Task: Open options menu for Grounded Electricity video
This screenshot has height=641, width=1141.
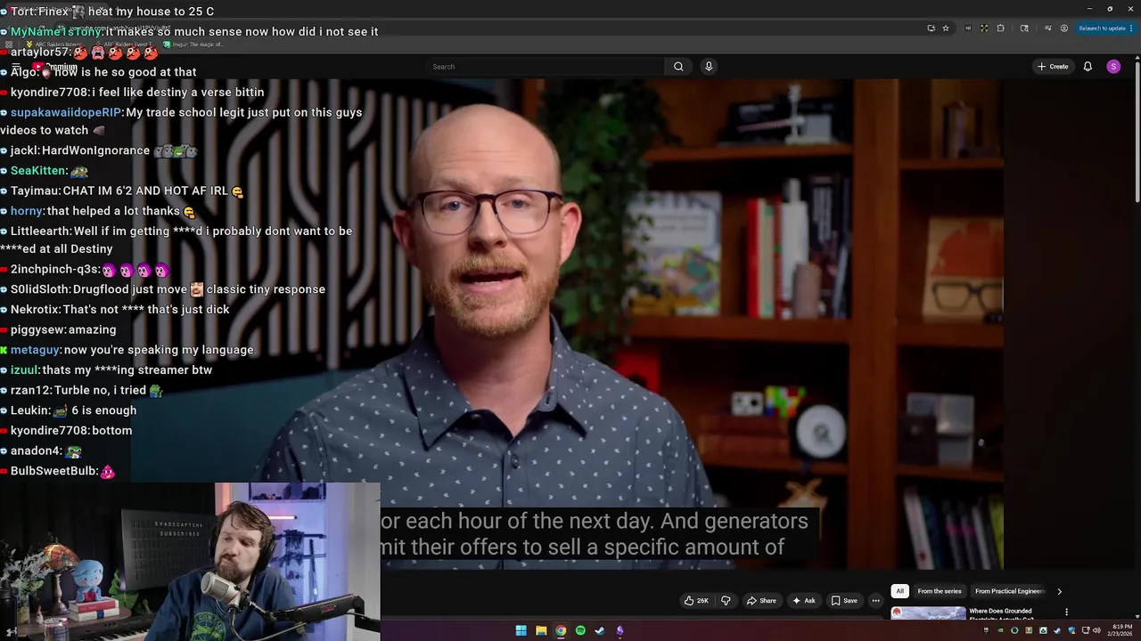Action: [1066, 613]
